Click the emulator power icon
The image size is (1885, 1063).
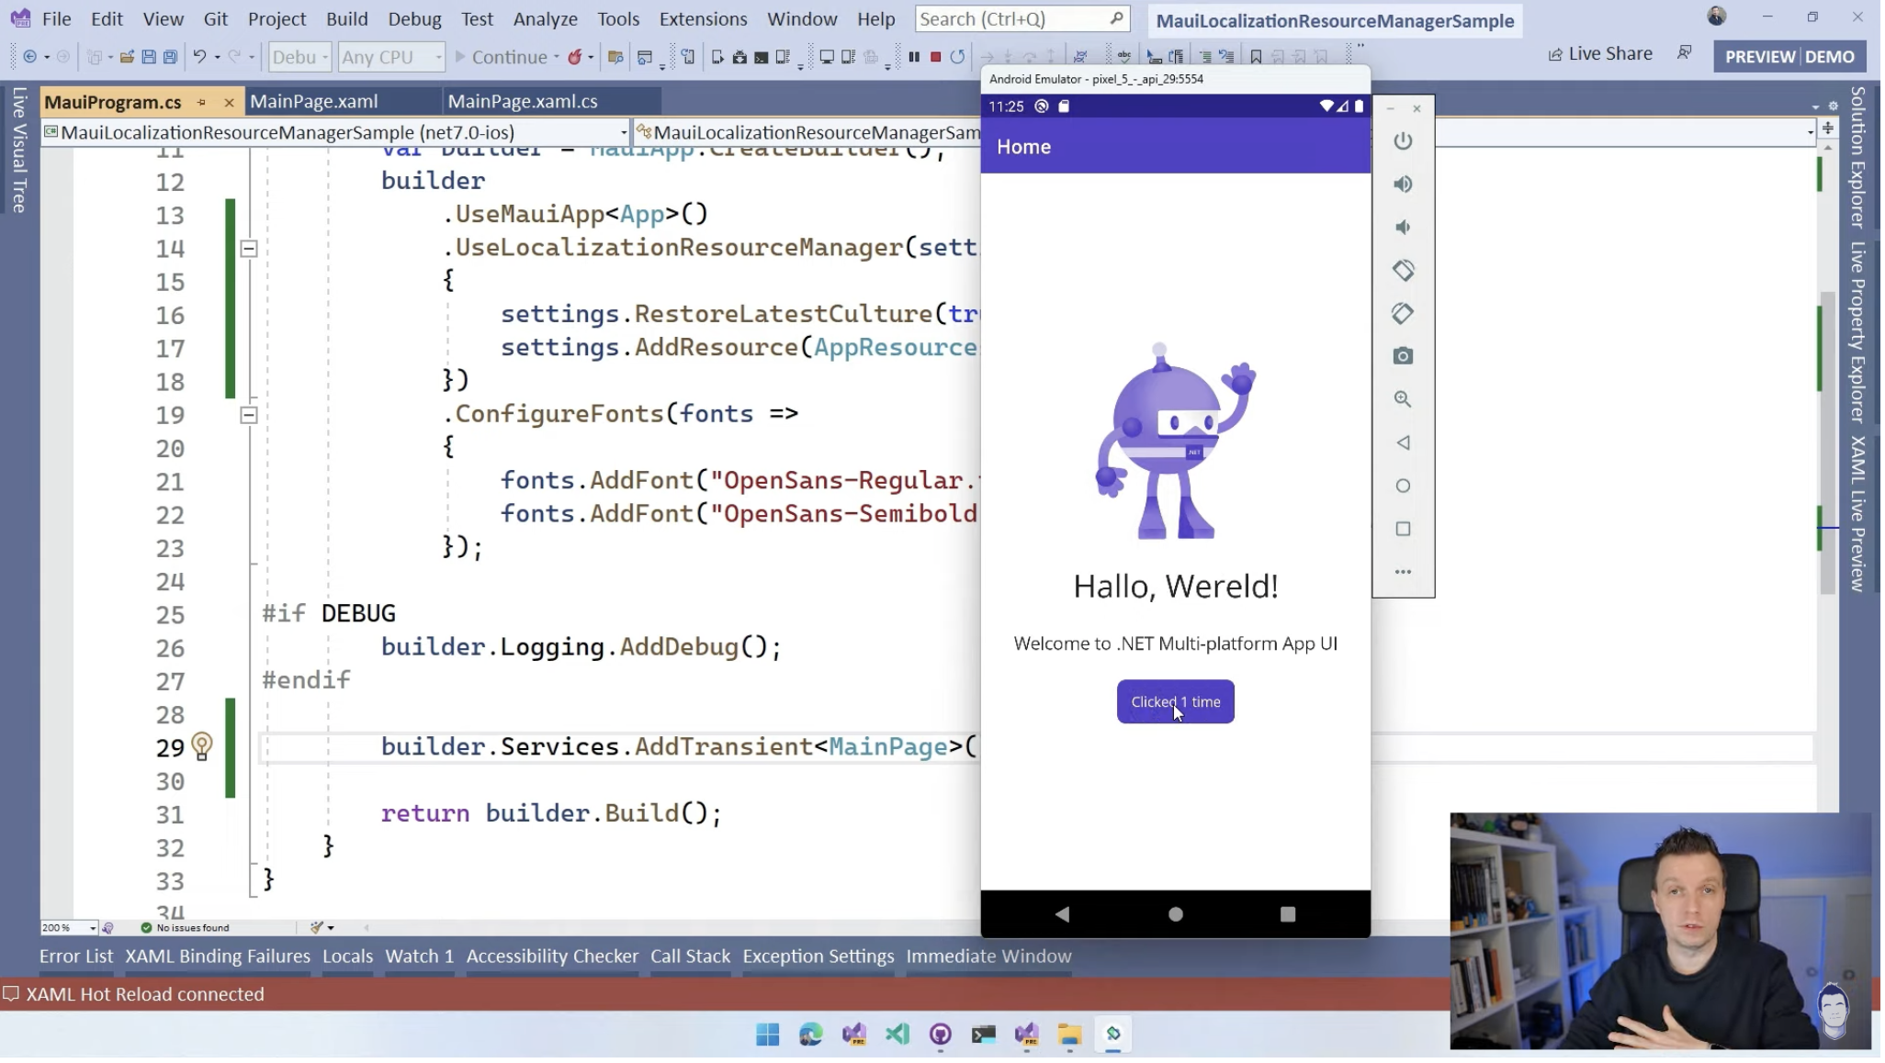(1404, 141)
